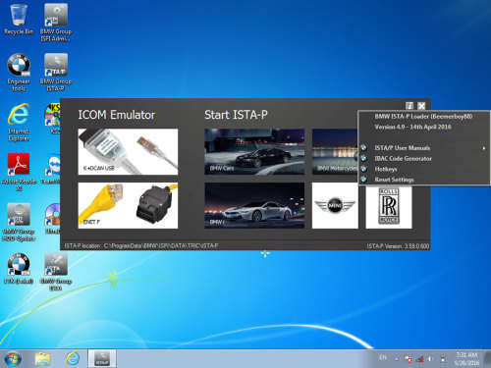Open the BMW Group HDD-Update shortcut
Screen dimensions: 491x368
(19, 222)
